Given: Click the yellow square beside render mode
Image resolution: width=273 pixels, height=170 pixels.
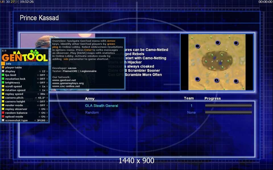Looking at the screenshot, I should (3, 105).
